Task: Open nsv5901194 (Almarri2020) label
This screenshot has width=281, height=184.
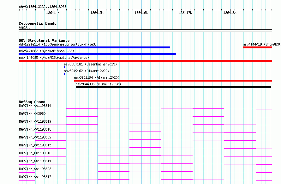Action: pyautogui.click(x=97, y=77)
